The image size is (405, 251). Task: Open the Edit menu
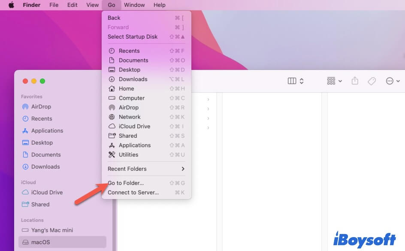73,5
